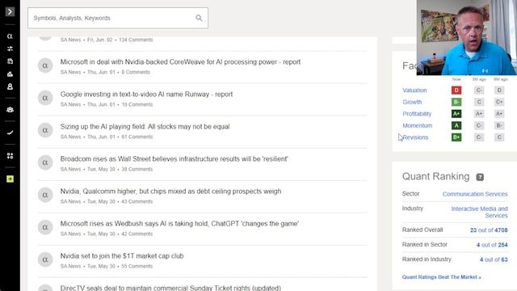Click the avatar icon beside Google Runway article
Screen dimensions: 517x291
point(45,98)
